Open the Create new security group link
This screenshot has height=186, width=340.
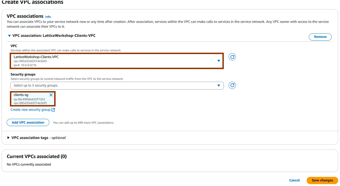30,110
